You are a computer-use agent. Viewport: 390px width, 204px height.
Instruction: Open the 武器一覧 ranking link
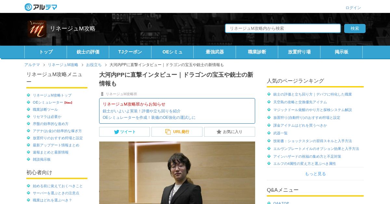[x=280, y=133]
